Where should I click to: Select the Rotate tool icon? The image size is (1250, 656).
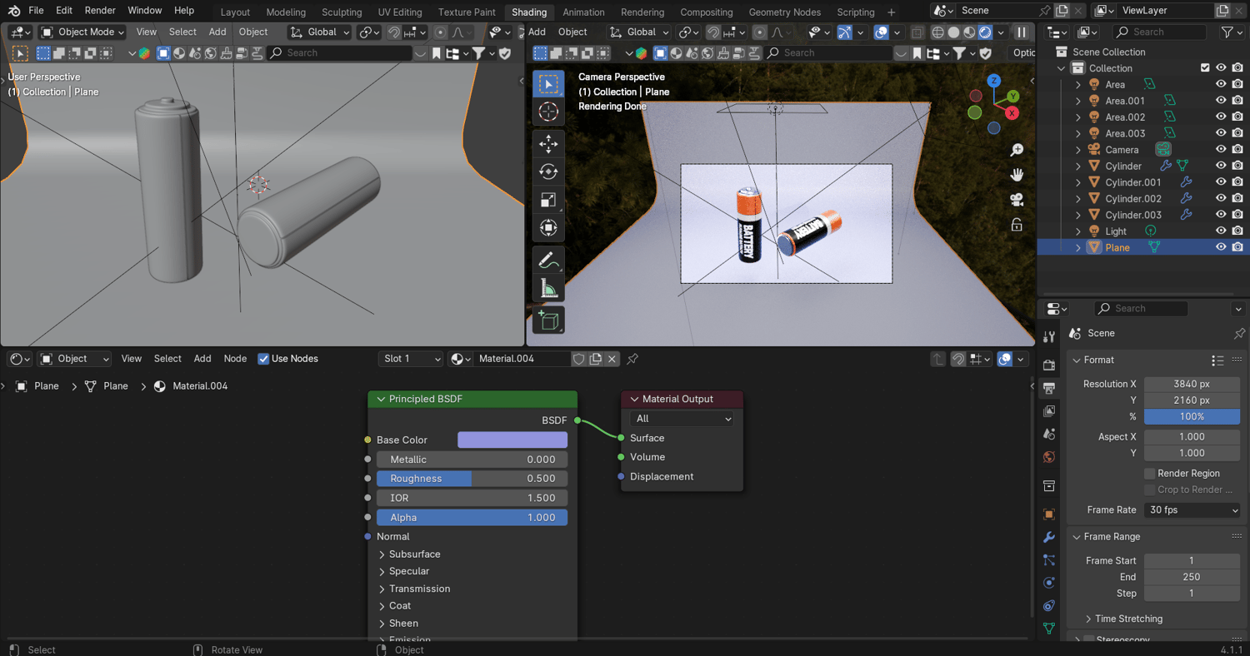tap(548, 171)
